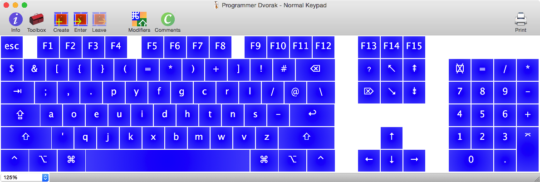Viewport: 540px width, 182px height.
Task: Toggle the left Control key
Action: (x=15, y=161)
